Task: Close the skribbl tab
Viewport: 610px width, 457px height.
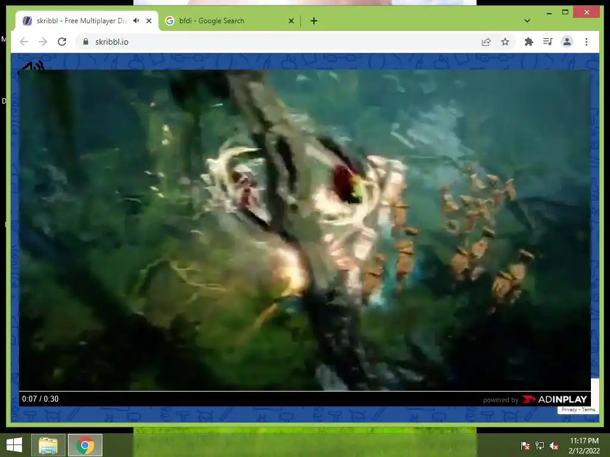Action: click(149, 21)
